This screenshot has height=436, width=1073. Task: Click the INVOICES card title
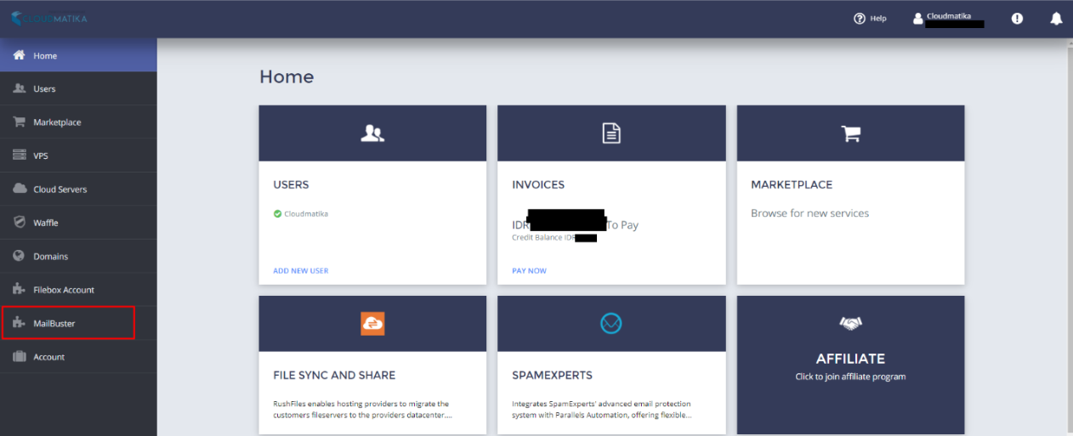click(538, 184)
